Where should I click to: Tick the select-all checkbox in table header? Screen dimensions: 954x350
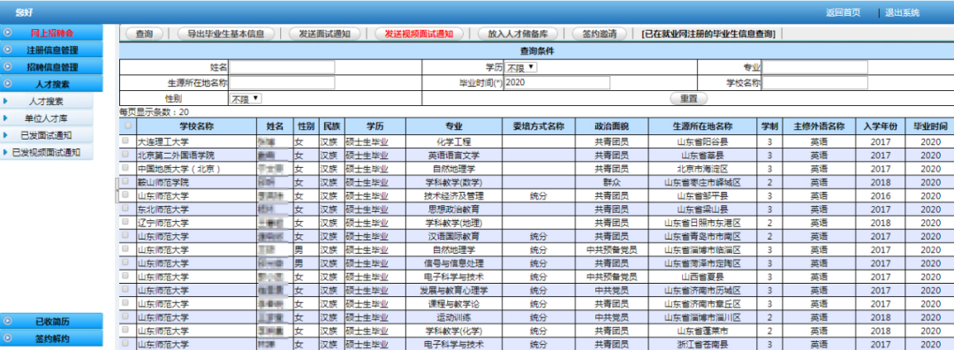click(x=127, y=126)
